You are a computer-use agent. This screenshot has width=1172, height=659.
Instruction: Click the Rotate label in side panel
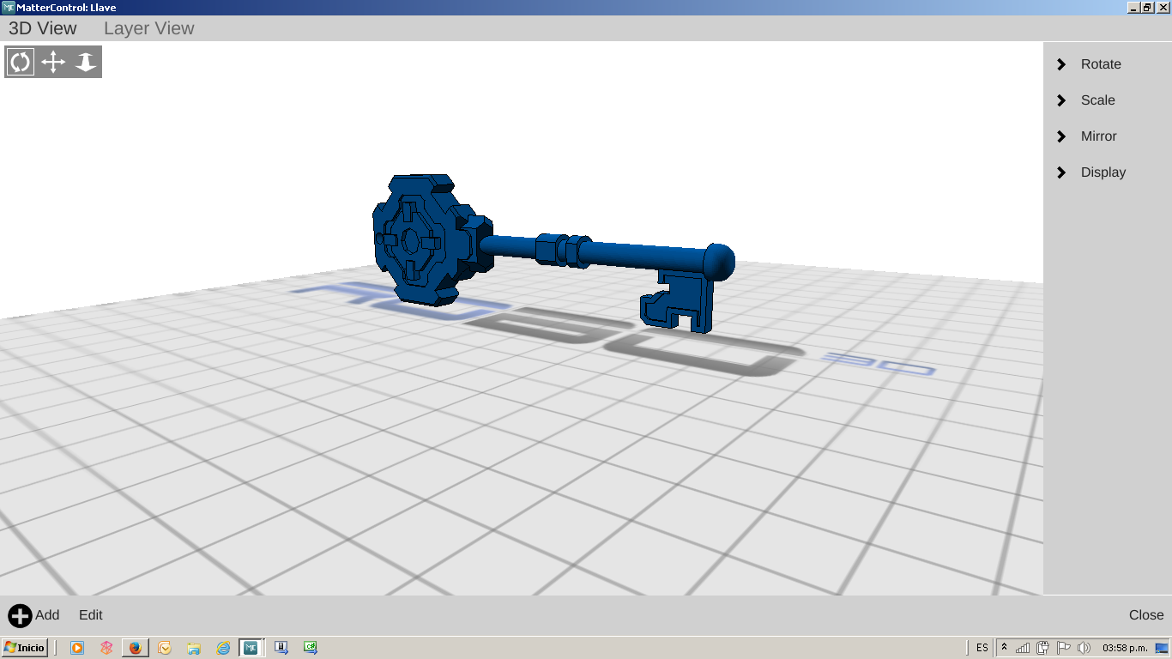[x=1101, y=64]
